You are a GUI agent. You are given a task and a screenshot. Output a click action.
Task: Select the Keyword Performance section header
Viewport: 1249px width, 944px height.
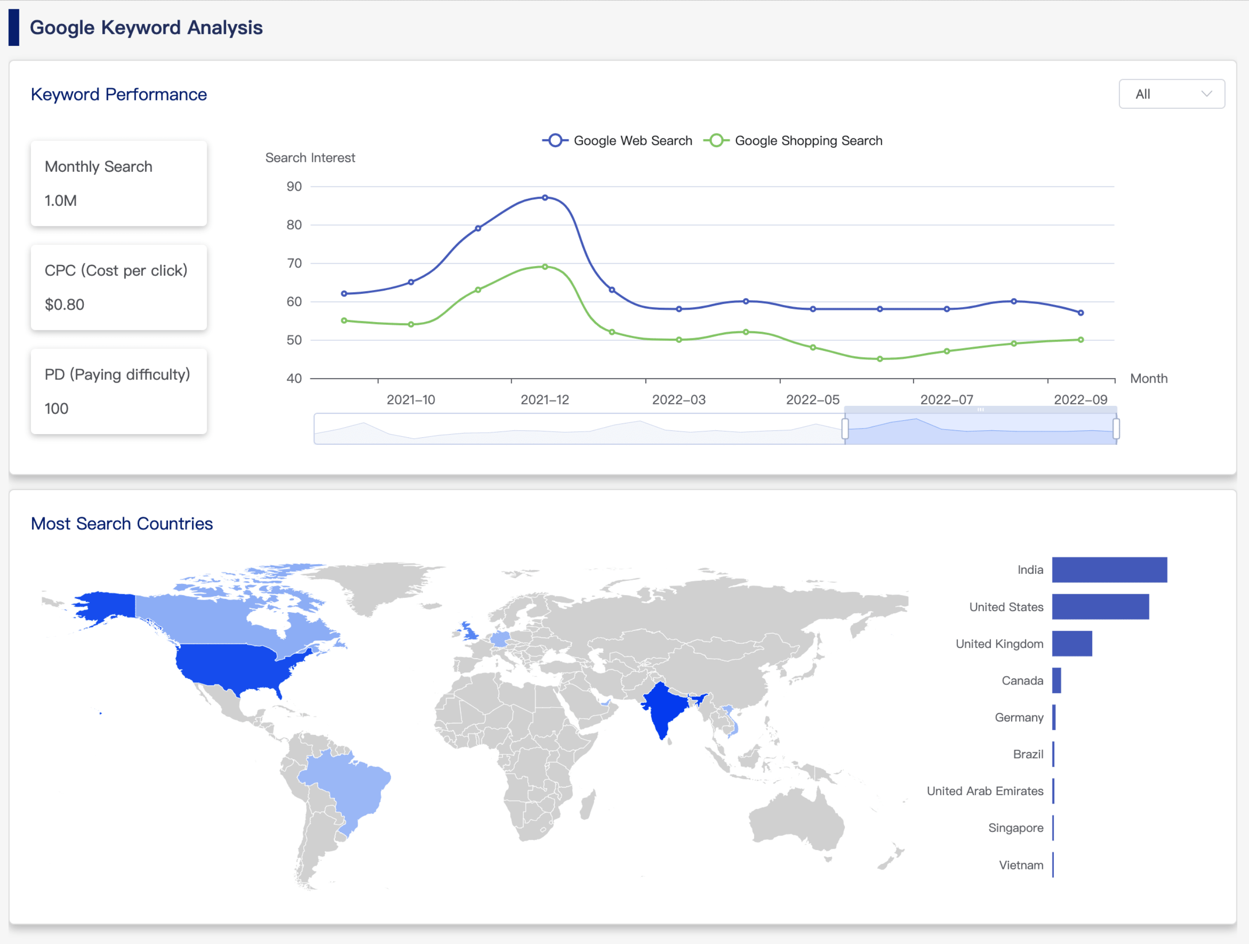(x=118, y=94)
